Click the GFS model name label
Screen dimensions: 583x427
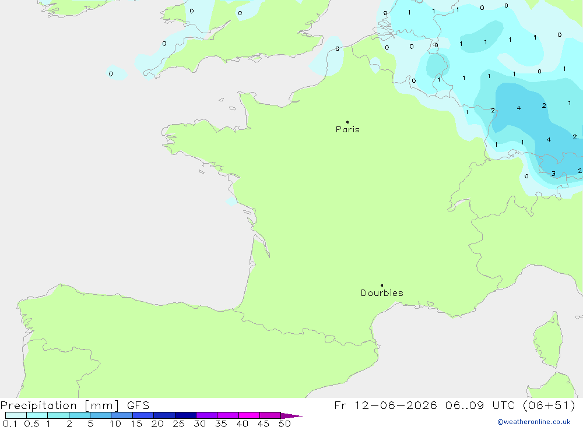click(x=138, y=405)
